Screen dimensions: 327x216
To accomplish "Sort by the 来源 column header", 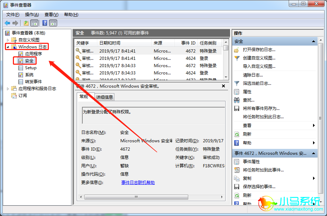I will (x=163, y=43).
